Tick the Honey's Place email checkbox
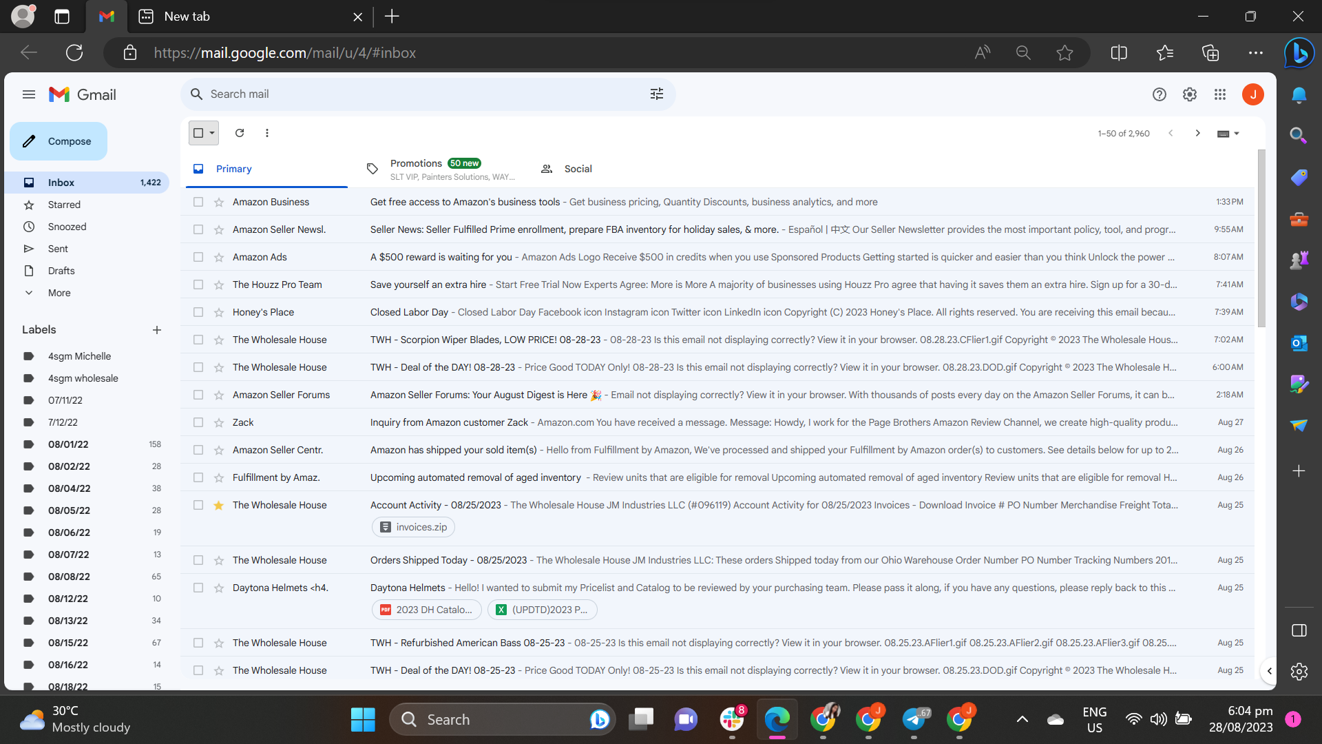Viewport: 1322px width, 744px height. pos(198,312)
